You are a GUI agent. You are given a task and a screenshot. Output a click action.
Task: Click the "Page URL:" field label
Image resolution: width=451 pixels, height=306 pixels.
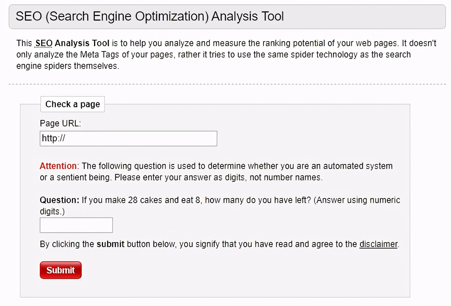click(60, 123)
